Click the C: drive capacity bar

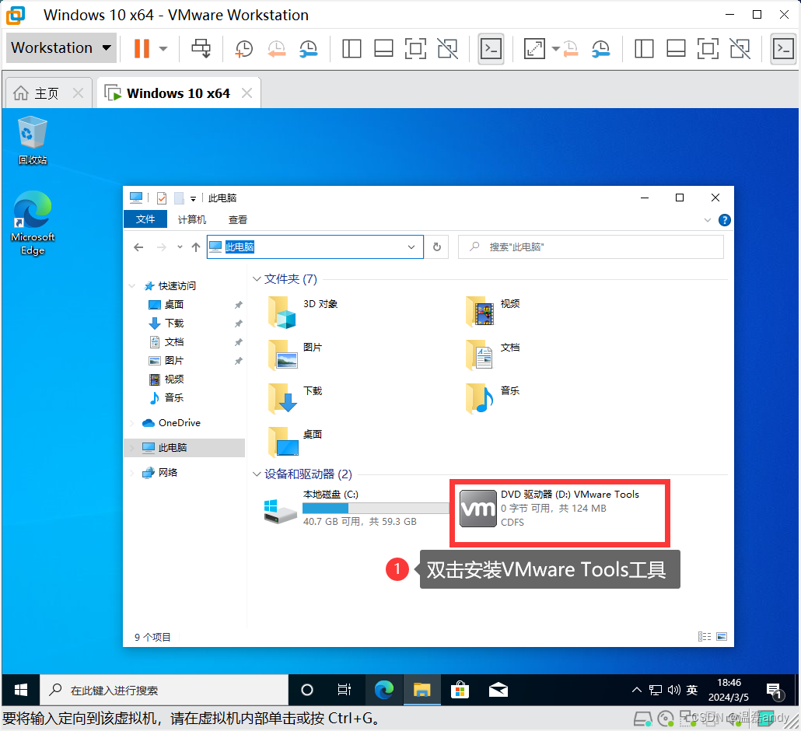pos(376,509)
